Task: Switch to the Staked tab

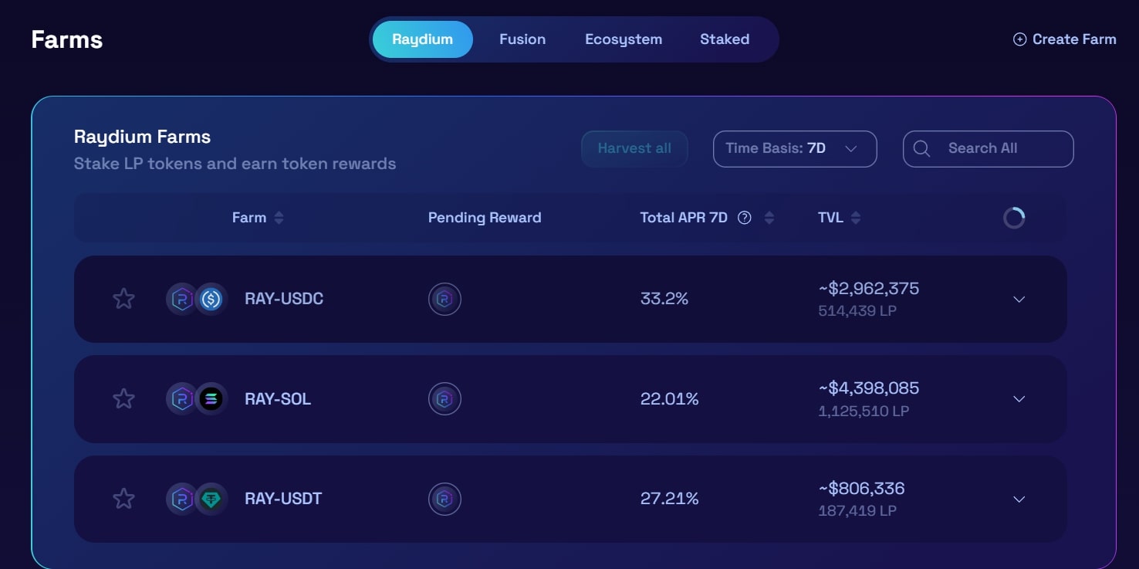Action: tap(725, 39)
